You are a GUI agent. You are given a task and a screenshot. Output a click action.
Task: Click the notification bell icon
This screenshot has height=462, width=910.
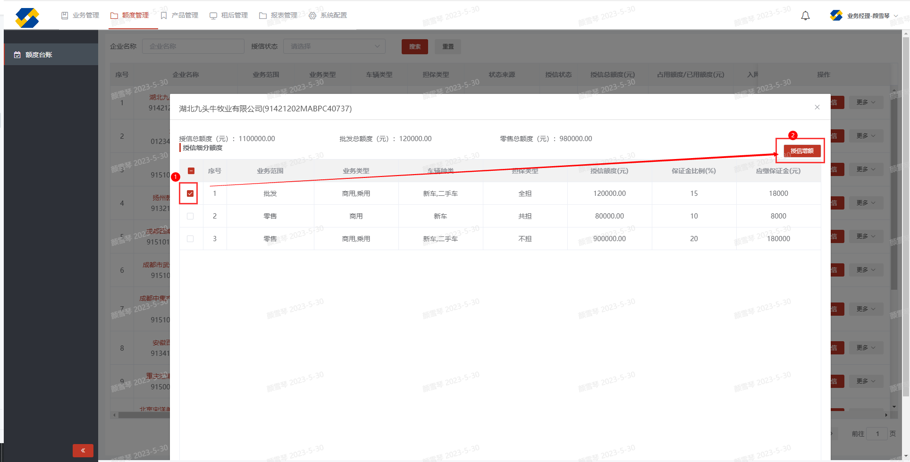pyautogui.click(x=805, y=16)
